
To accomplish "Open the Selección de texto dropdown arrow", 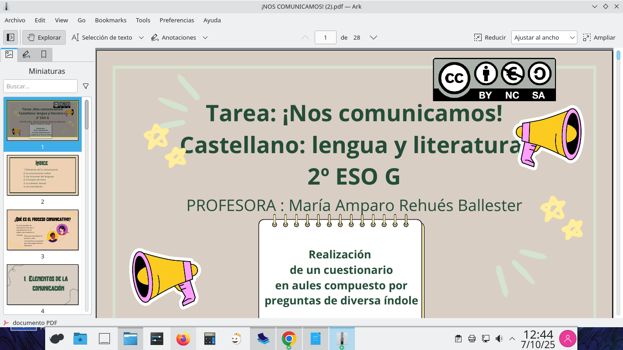I will pos(141,37).
